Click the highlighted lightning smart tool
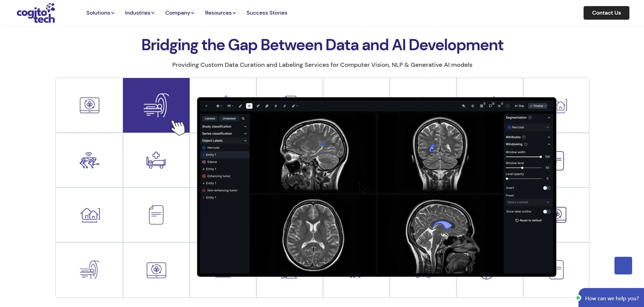644x307 pixels. tap(249, 106)
